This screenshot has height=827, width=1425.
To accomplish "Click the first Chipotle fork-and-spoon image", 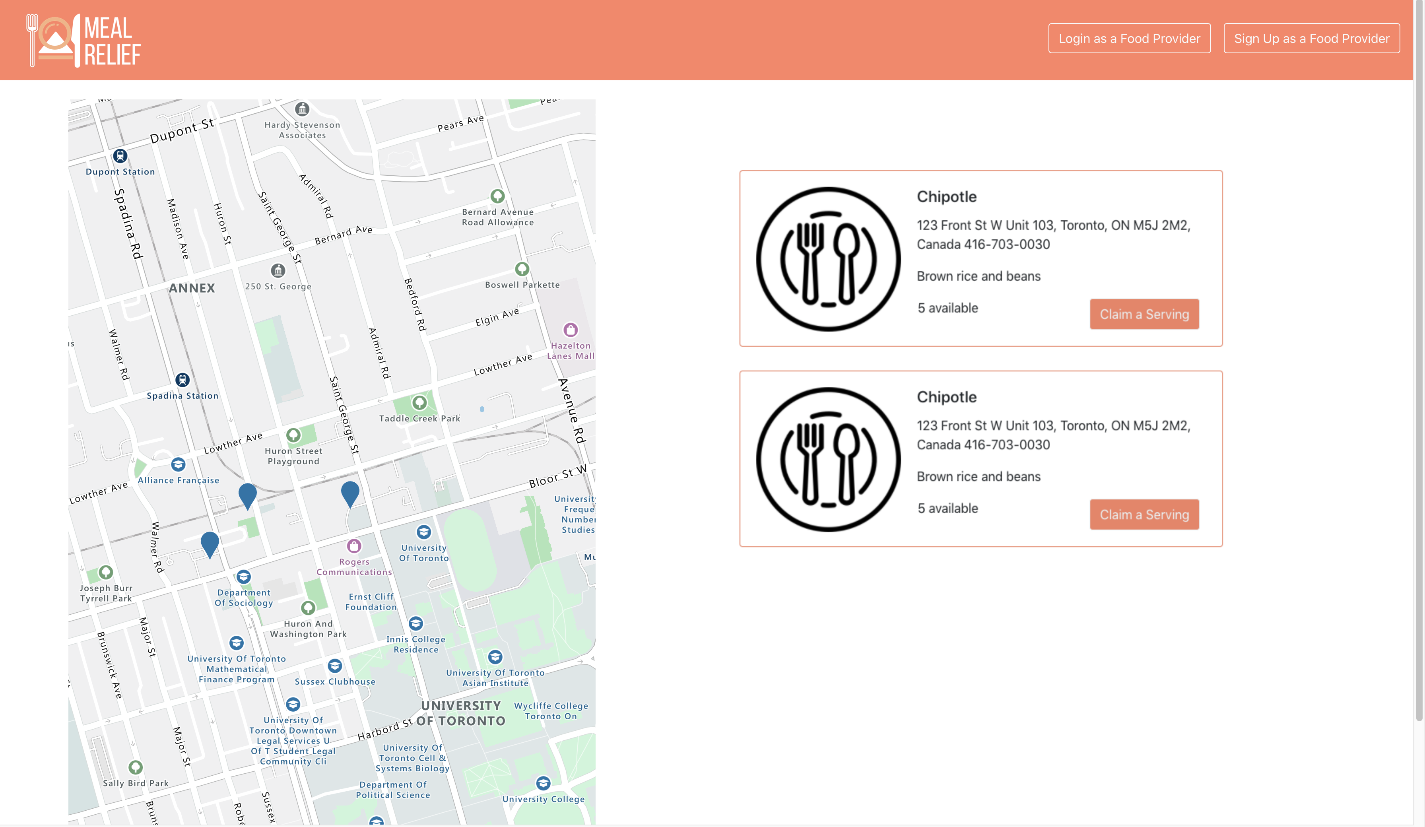I will (x=828, y=258).
